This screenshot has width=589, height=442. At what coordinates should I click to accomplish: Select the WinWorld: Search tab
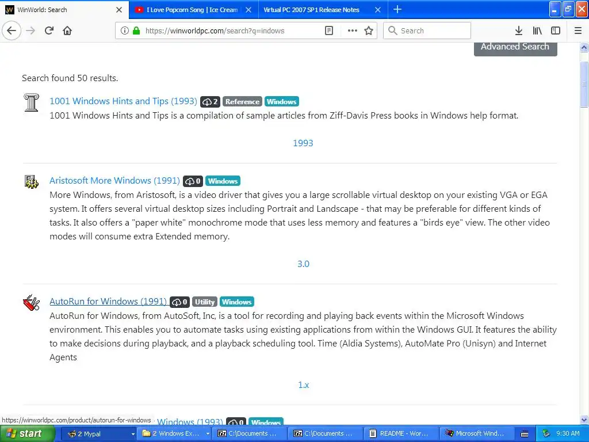(60, 10)
